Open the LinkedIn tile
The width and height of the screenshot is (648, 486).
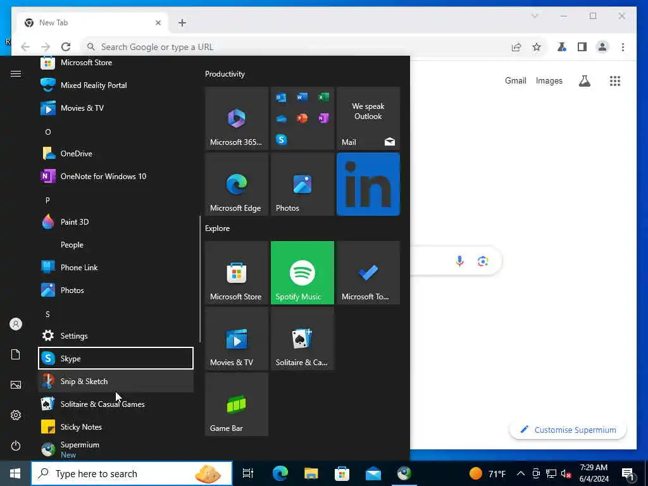point(368,184)
